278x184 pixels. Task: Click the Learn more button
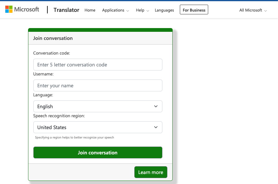151,172
